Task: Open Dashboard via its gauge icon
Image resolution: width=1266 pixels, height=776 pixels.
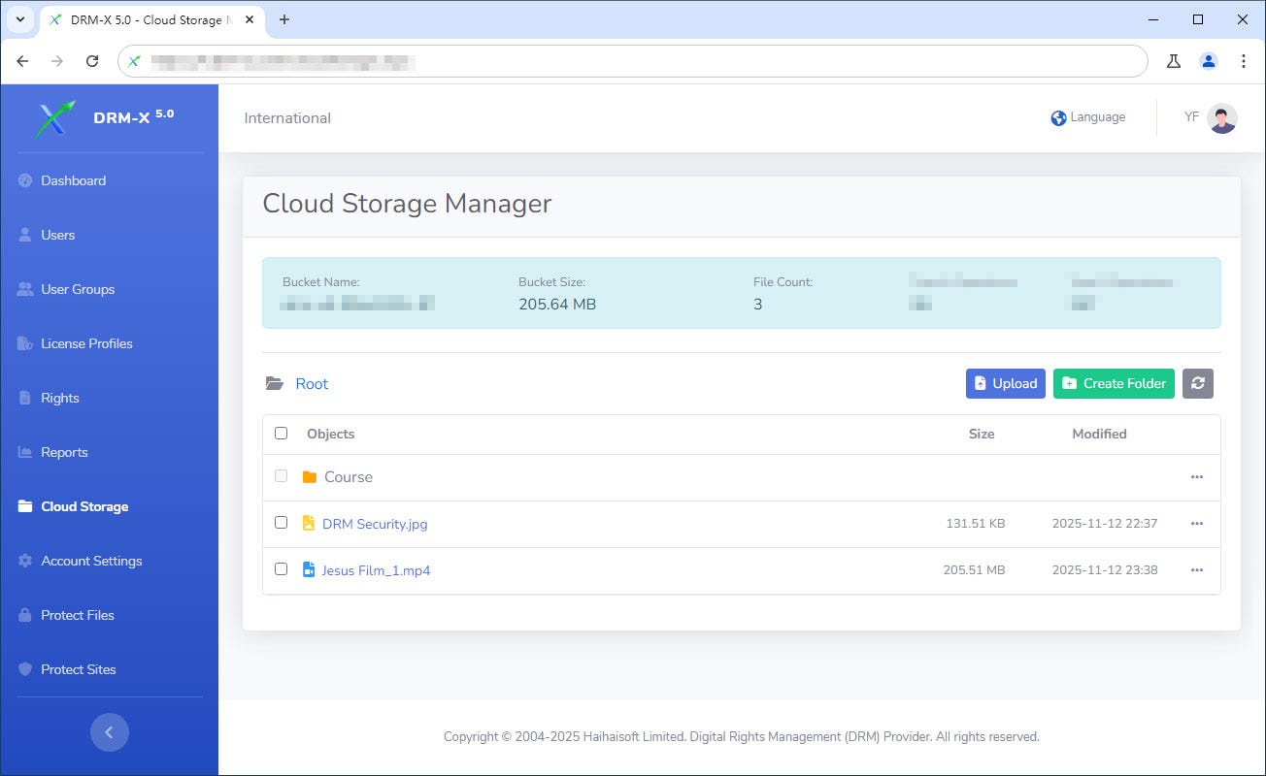Action: (x=25, y=180)
